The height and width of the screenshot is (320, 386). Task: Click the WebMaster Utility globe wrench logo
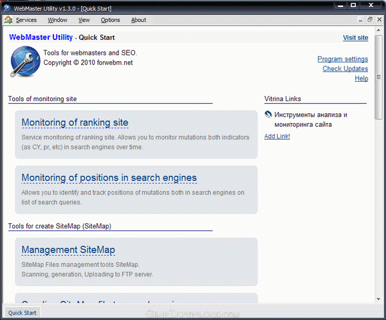[x=25, y=61]
